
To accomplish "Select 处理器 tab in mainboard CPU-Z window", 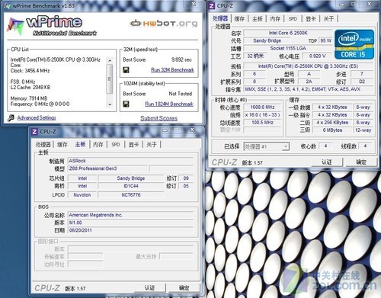I will click(43, 145).
